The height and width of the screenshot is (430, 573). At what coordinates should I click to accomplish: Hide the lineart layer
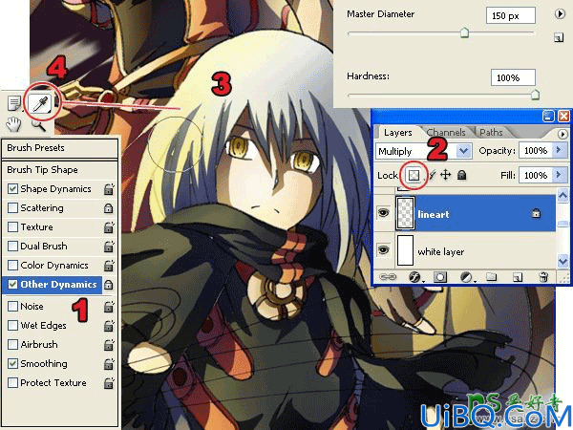pos(383,213)
